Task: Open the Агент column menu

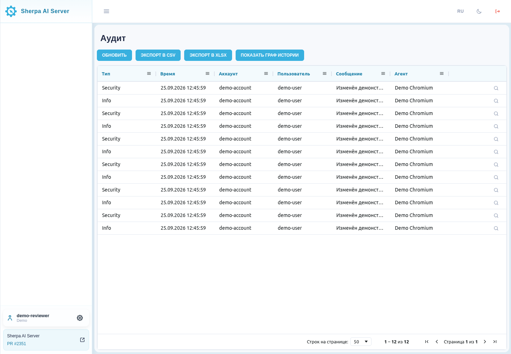Action: [x=442, y=74]
